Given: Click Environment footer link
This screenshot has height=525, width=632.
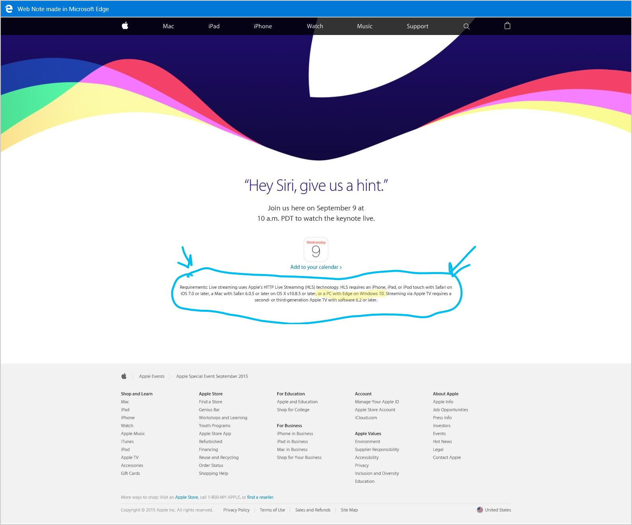Looking at the screenshot, I should (367, 441).
